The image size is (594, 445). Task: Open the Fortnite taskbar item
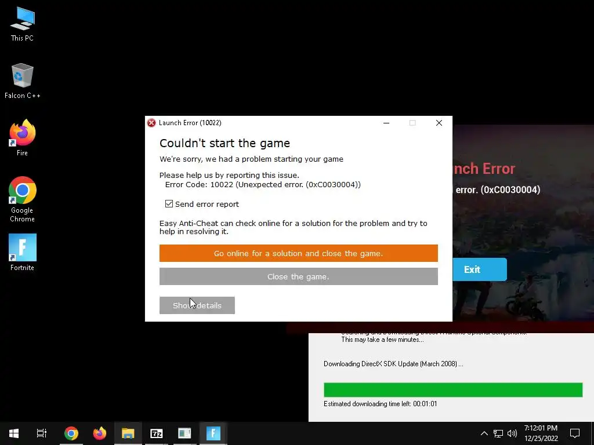coord(213,433)
